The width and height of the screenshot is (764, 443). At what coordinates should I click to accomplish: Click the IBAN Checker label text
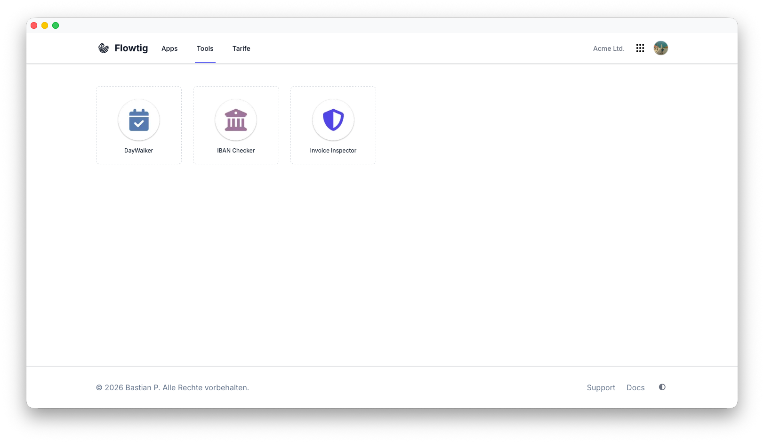point(236,151)
